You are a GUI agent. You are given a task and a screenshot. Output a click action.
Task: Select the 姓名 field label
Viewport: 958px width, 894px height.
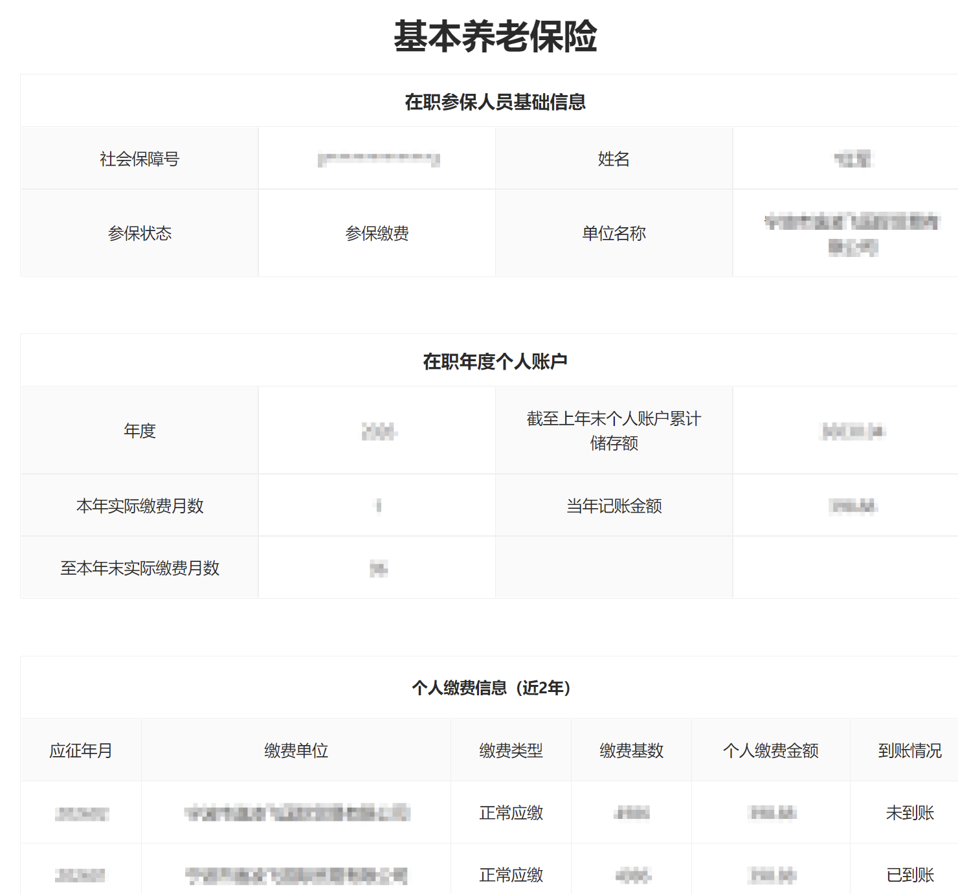click(x=613, y=159)
